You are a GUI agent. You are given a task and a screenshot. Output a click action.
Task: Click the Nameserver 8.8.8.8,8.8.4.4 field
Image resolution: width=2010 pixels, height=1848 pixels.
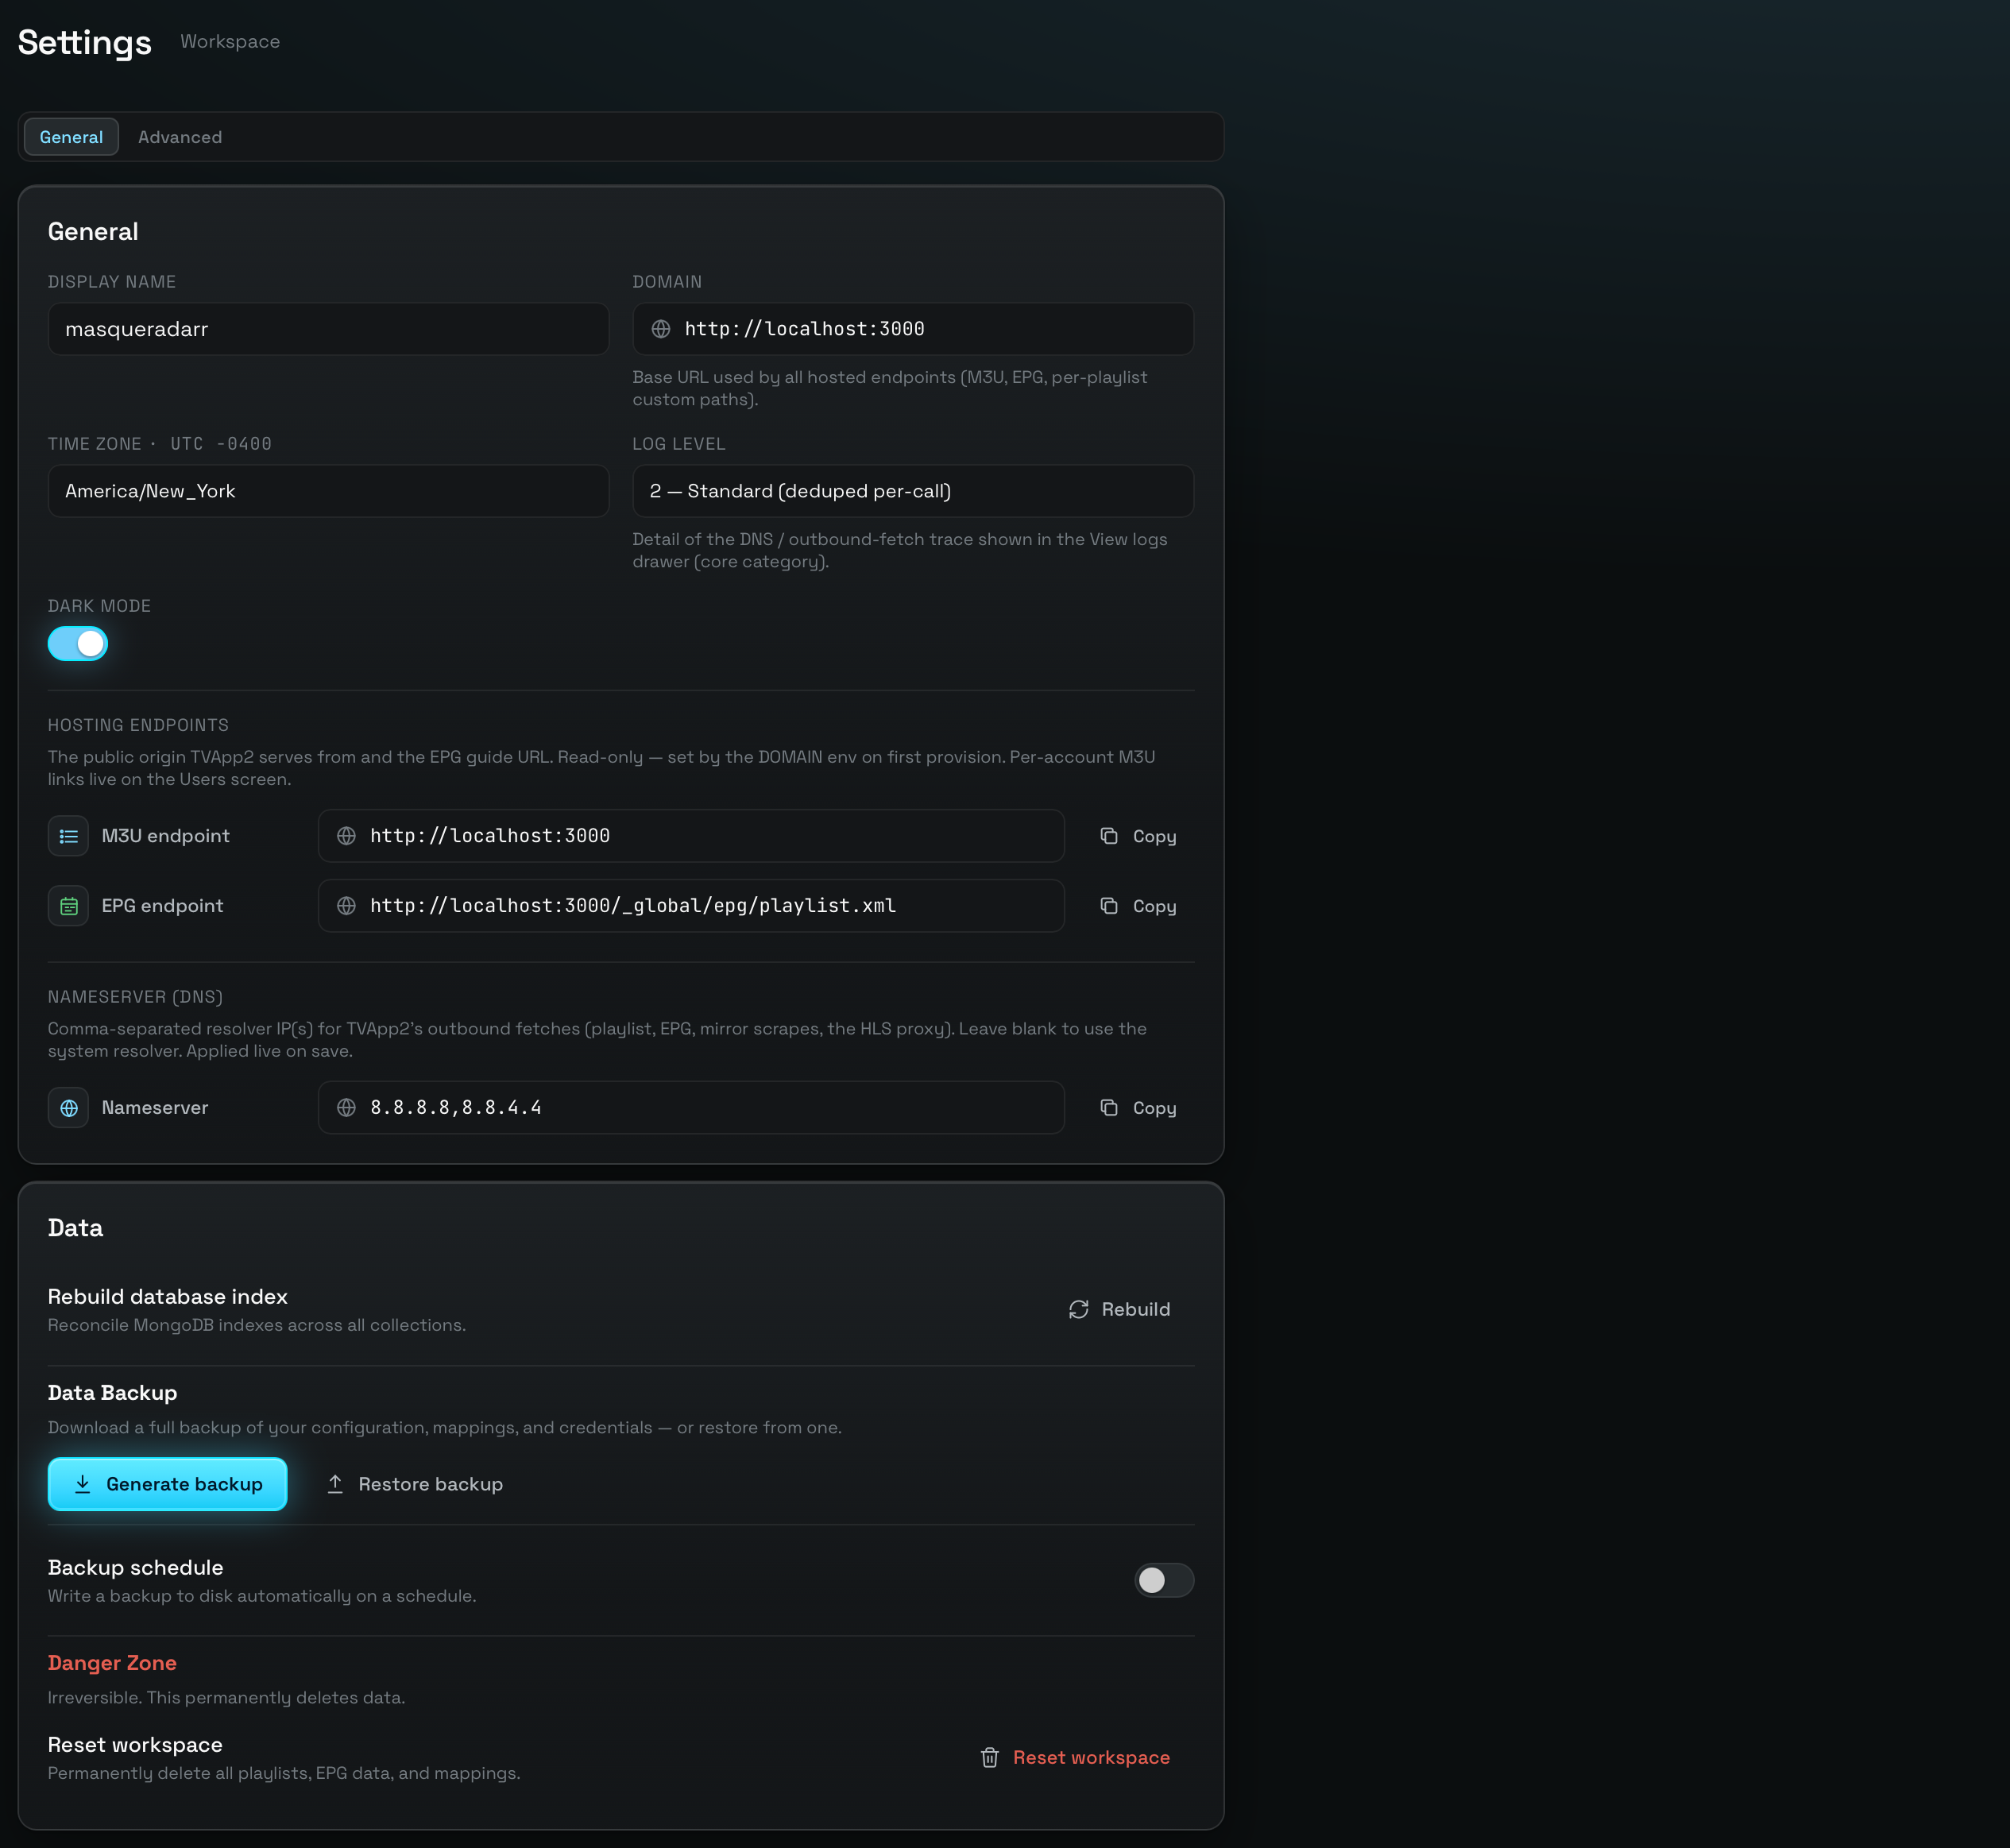point(691,1108)
